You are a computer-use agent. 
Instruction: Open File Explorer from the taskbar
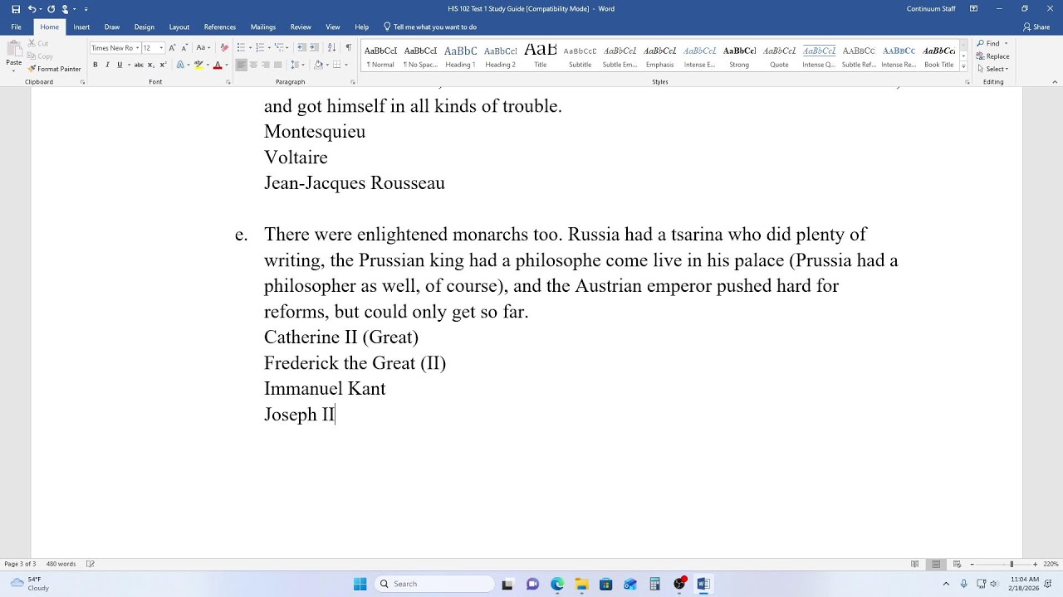(x=581, y=584)
